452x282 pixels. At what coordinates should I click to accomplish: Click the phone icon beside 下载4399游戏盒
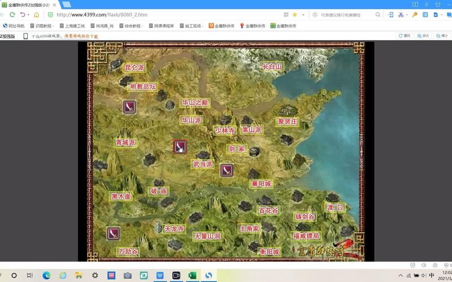(x=25, y=36)
